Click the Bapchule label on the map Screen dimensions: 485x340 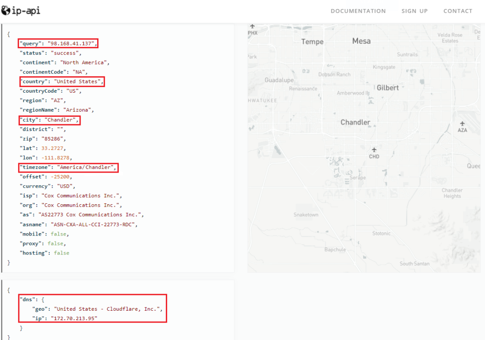tap(335, 250)
